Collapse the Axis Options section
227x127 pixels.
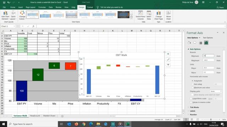tap(188, 49)
